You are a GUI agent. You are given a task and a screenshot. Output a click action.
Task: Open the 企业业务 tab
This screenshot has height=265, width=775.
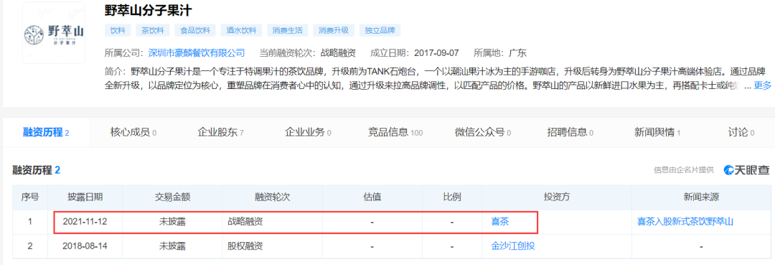[x=308, y=132]
